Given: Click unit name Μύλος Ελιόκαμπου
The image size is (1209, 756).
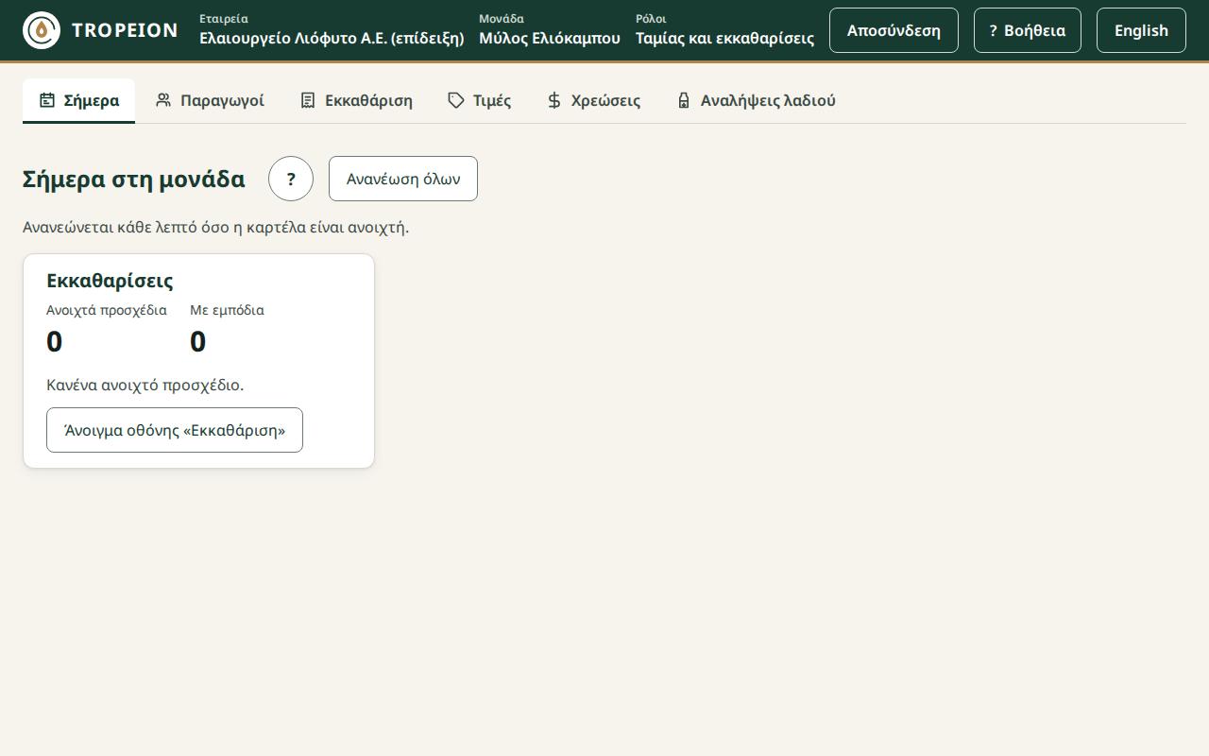Looking at the screenshot, I should [550, 39].
